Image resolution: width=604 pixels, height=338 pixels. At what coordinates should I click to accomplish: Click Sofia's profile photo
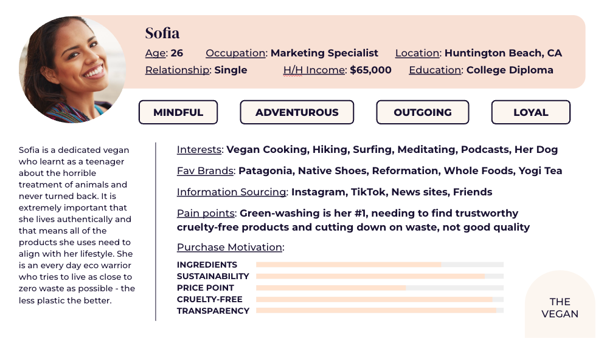[x=72, y=70]
